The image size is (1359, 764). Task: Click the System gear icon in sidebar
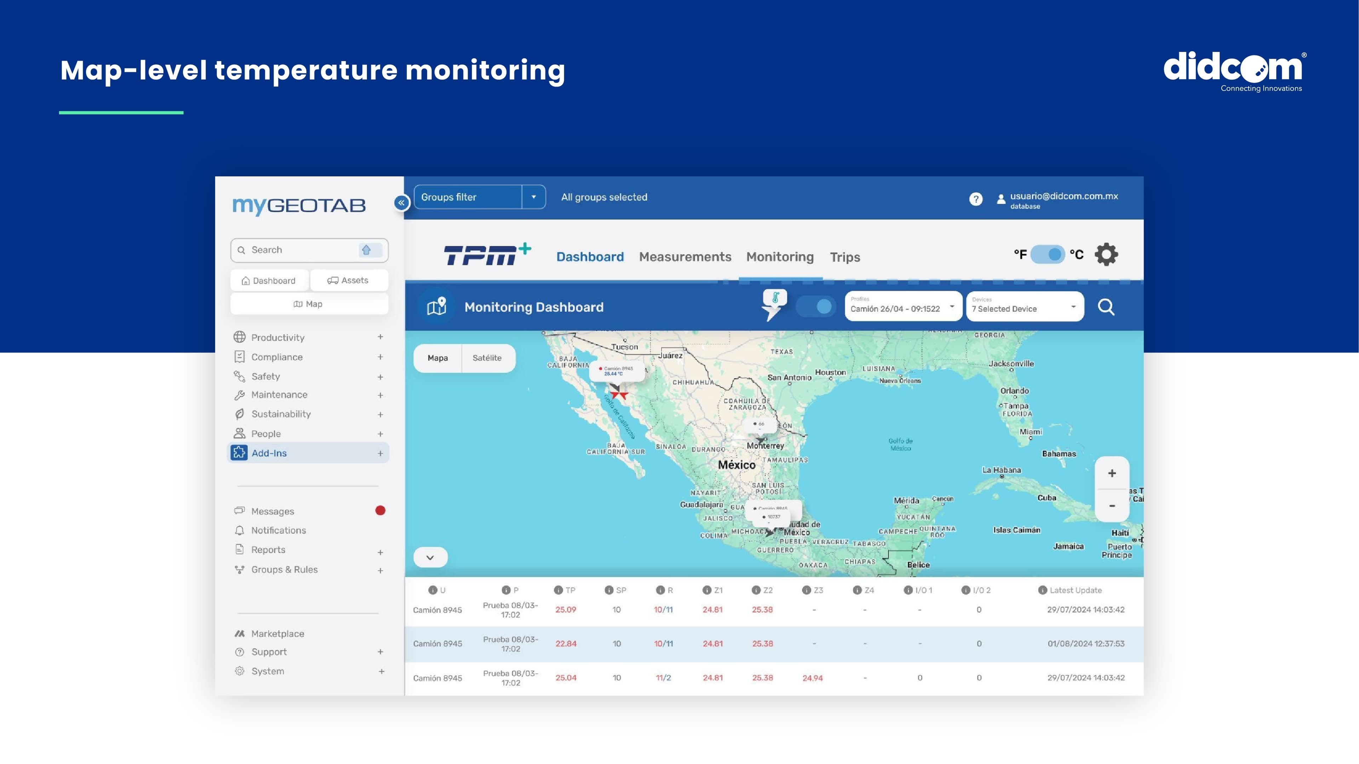click(x=240, y=671)
